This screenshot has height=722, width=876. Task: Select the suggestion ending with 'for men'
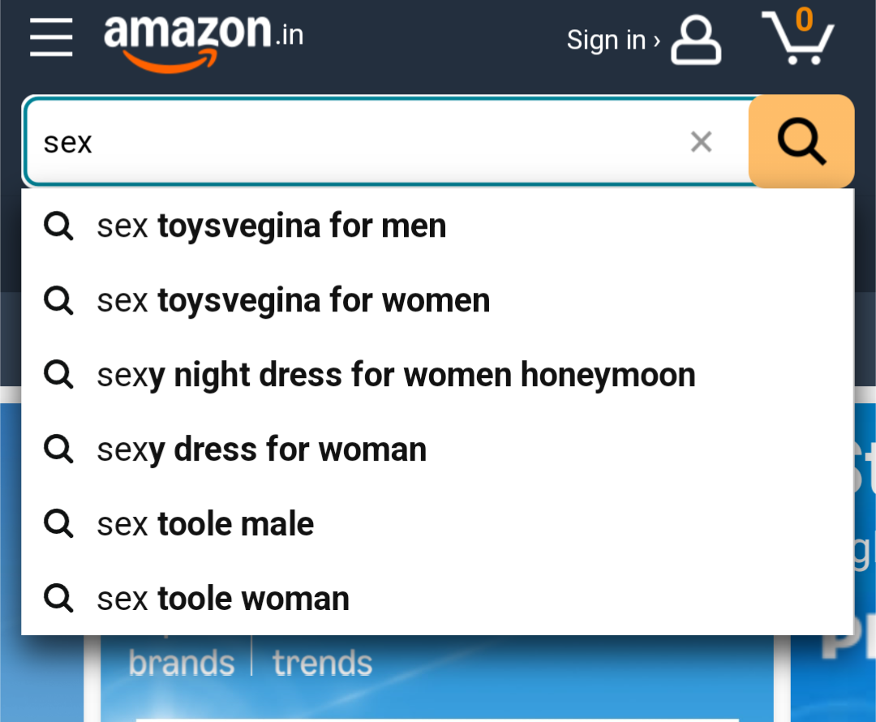pyautogui.click(x=272, y=226)
